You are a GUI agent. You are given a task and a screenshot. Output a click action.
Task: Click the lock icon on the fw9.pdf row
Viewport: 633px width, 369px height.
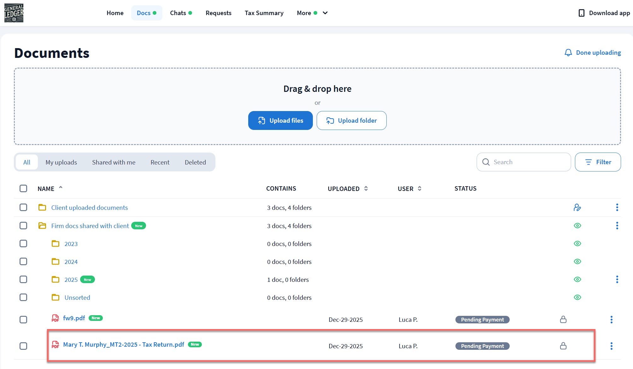coord(563,320)
